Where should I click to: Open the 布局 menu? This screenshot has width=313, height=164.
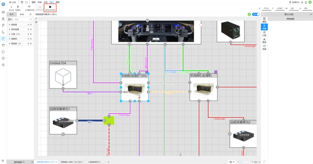pos(40,2)
